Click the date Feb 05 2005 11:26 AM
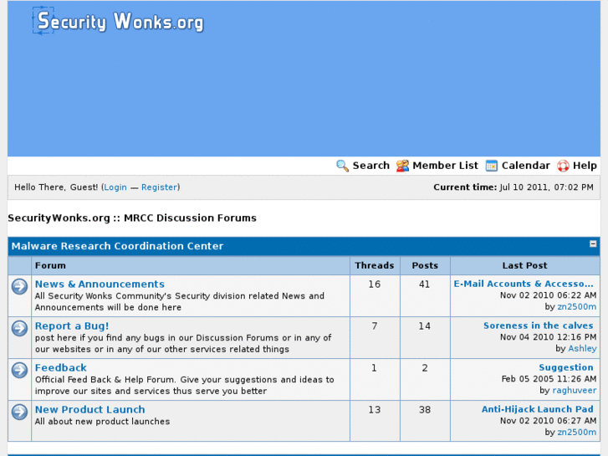Viewport: 608px width, 456px height. pyautogui.click(x=549, y=379)
